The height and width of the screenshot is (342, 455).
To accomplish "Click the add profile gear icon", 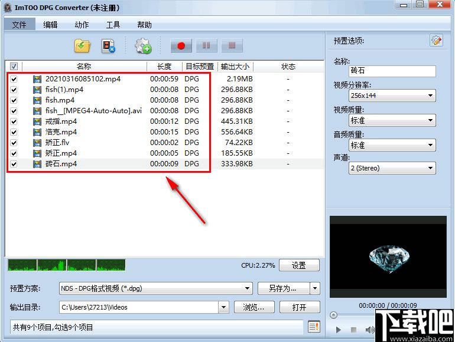I will [x=143, y=46].
